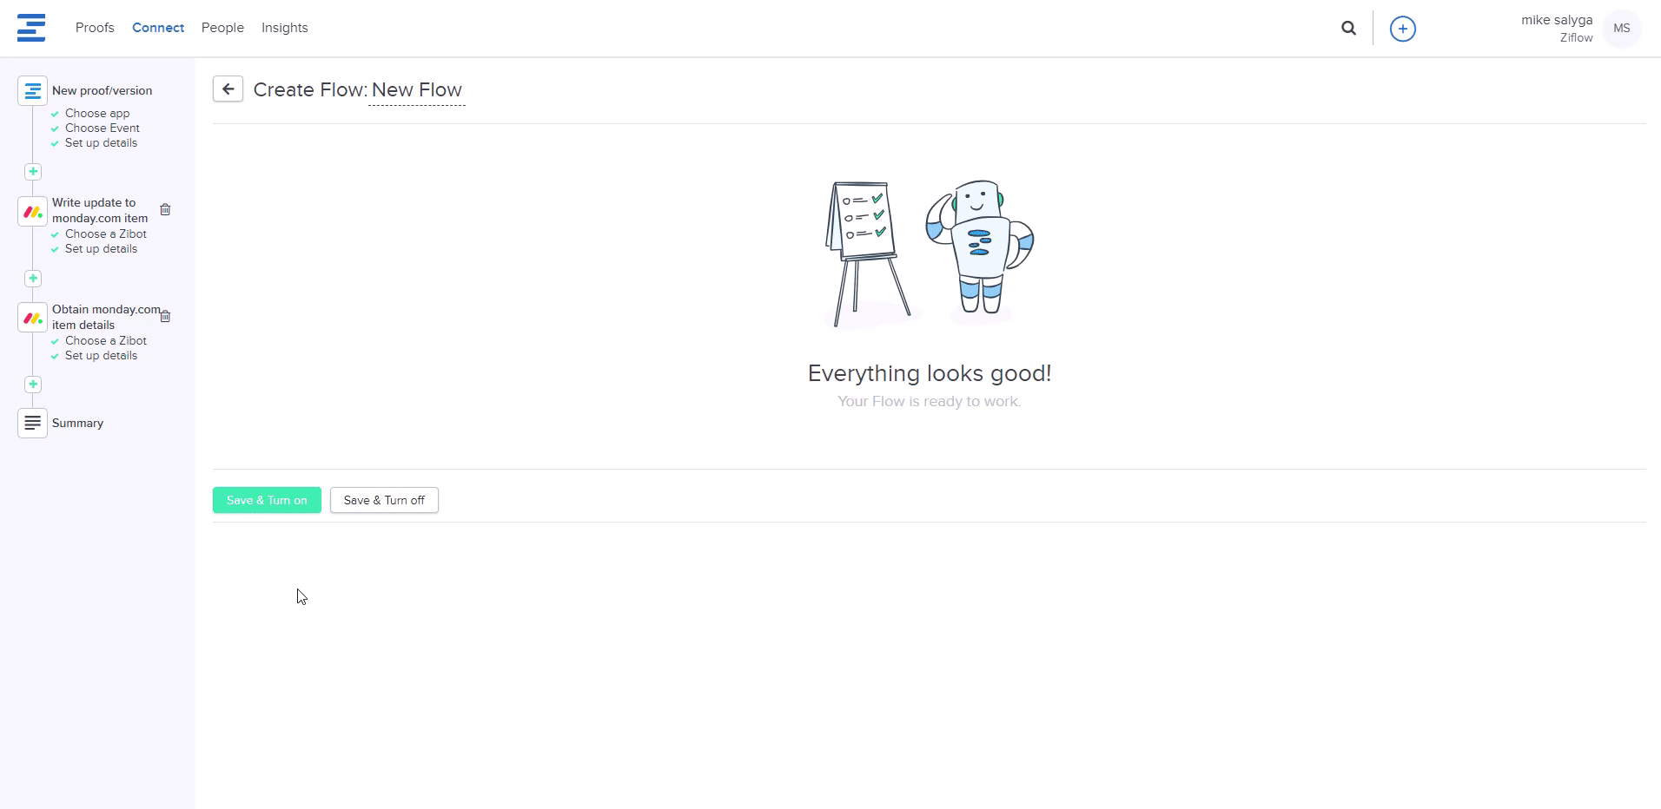Open Obtain monday.com item details step
Screen dimensions: 1661x809
pos(106,317)
